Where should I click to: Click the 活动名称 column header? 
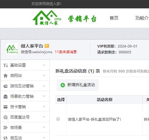point(105,100)
